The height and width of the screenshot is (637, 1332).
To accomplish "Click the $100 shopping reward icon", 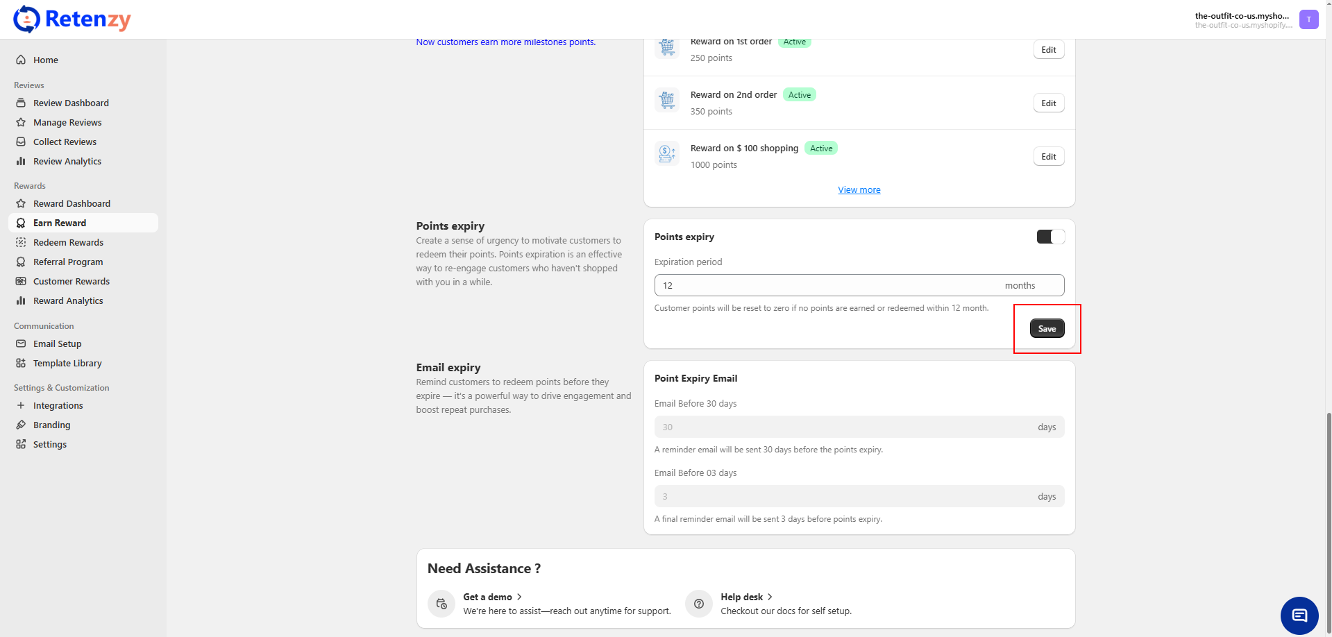I will click(667, 153).
